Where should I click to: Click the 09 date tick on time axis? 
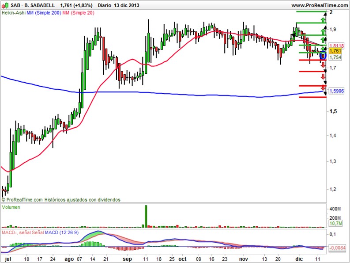(199, 259)
